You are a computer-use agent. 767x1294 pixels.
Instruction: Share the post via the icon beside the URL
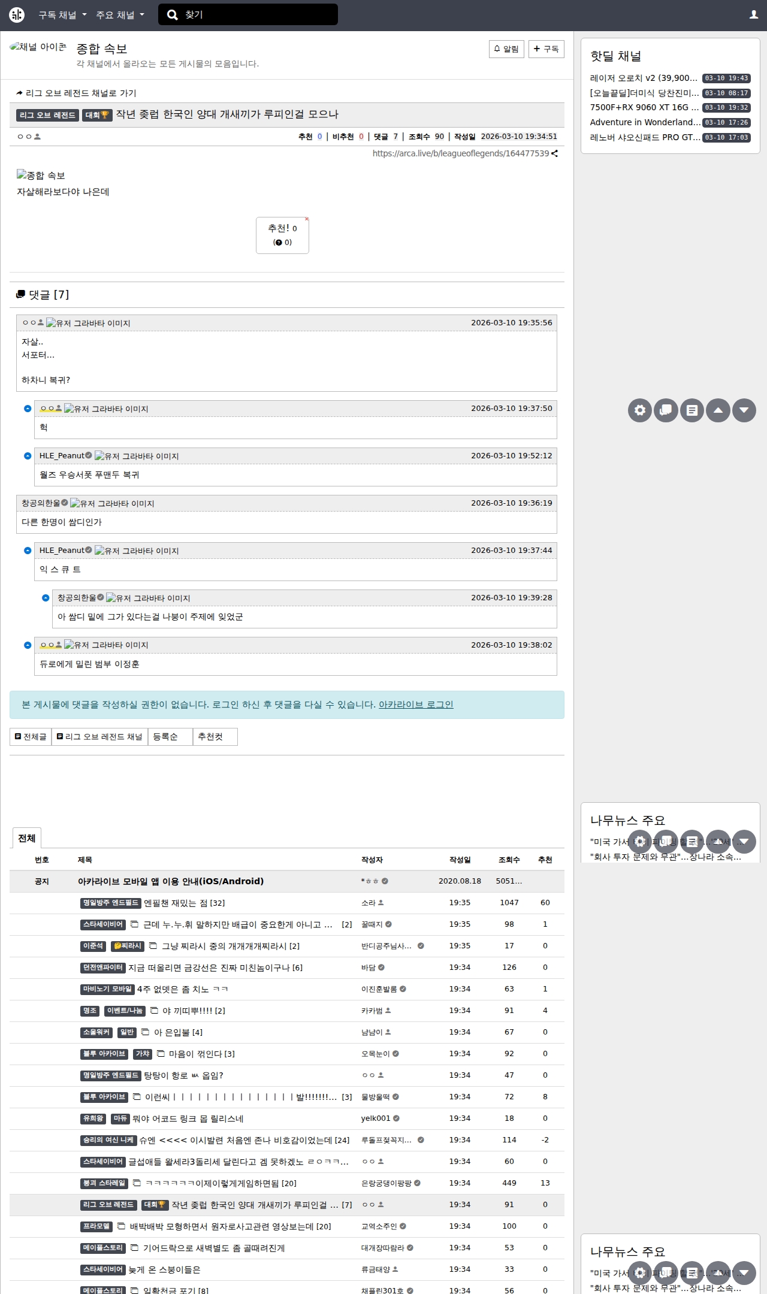click(x=555, y=153)
